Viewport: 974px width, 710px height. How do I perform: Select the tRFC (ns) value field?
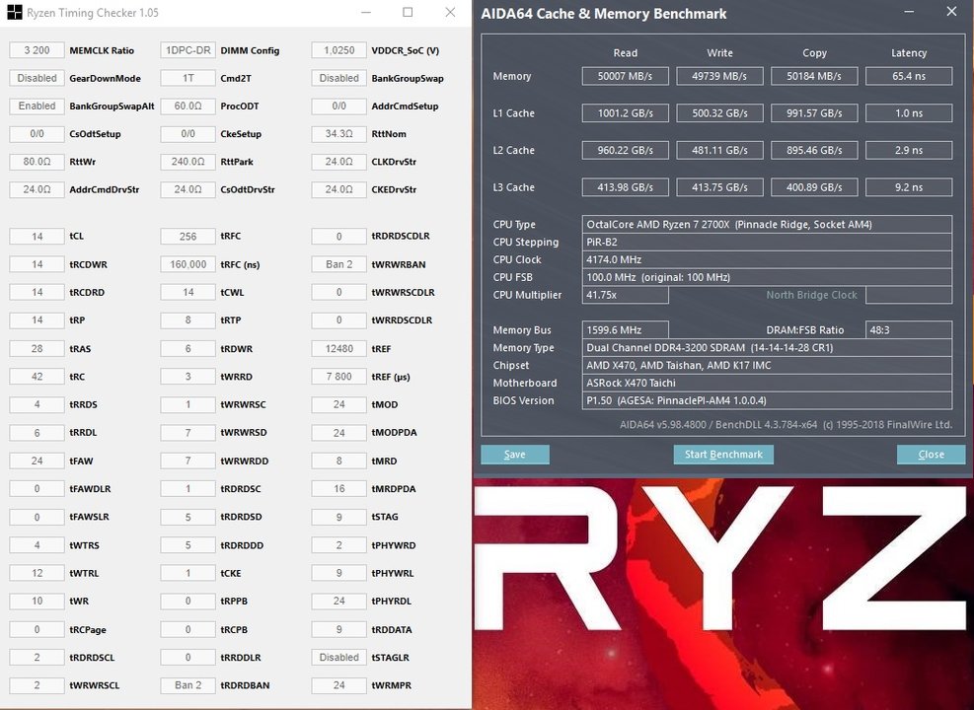tap(187, 264)
